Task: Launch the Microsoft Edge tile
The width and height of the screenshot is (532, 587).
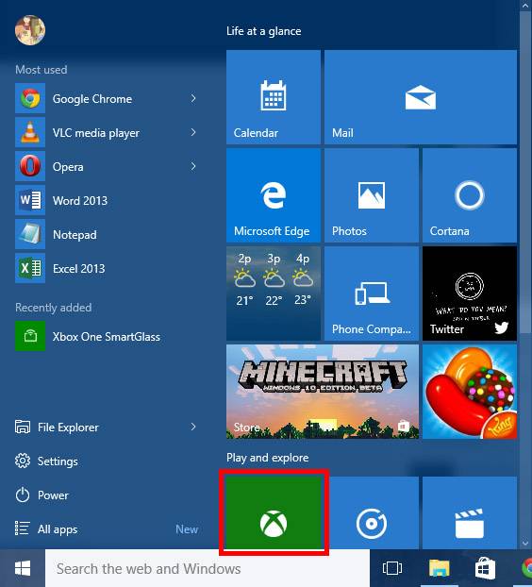Action: click(274, 195)
